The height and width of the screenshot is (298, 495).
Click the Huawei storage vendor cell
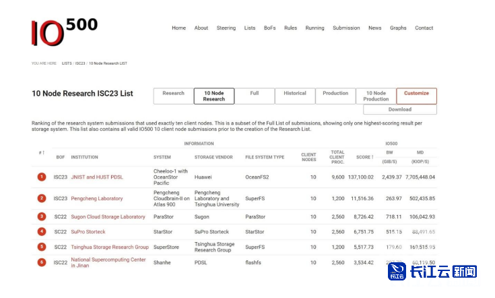click(x=203, y=177)
